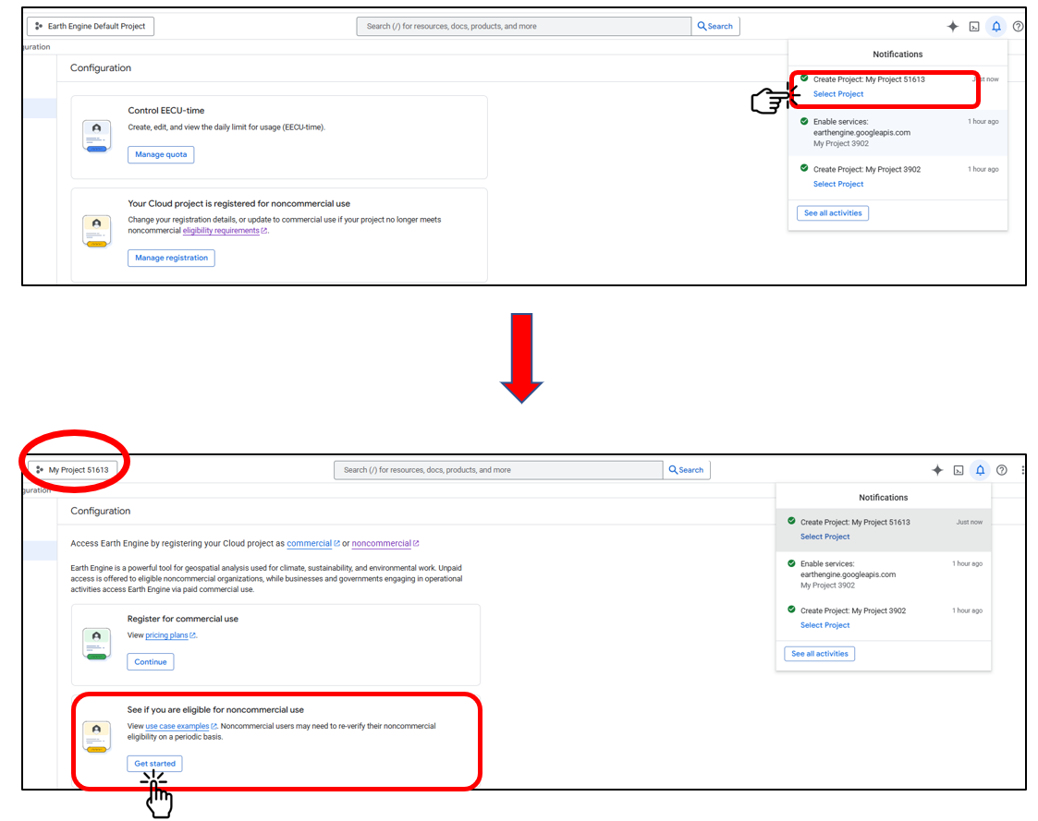Screen dimensions: 1038x821
Task: Click the Control EECU-time card icon
Action: (x=96, y=135)
